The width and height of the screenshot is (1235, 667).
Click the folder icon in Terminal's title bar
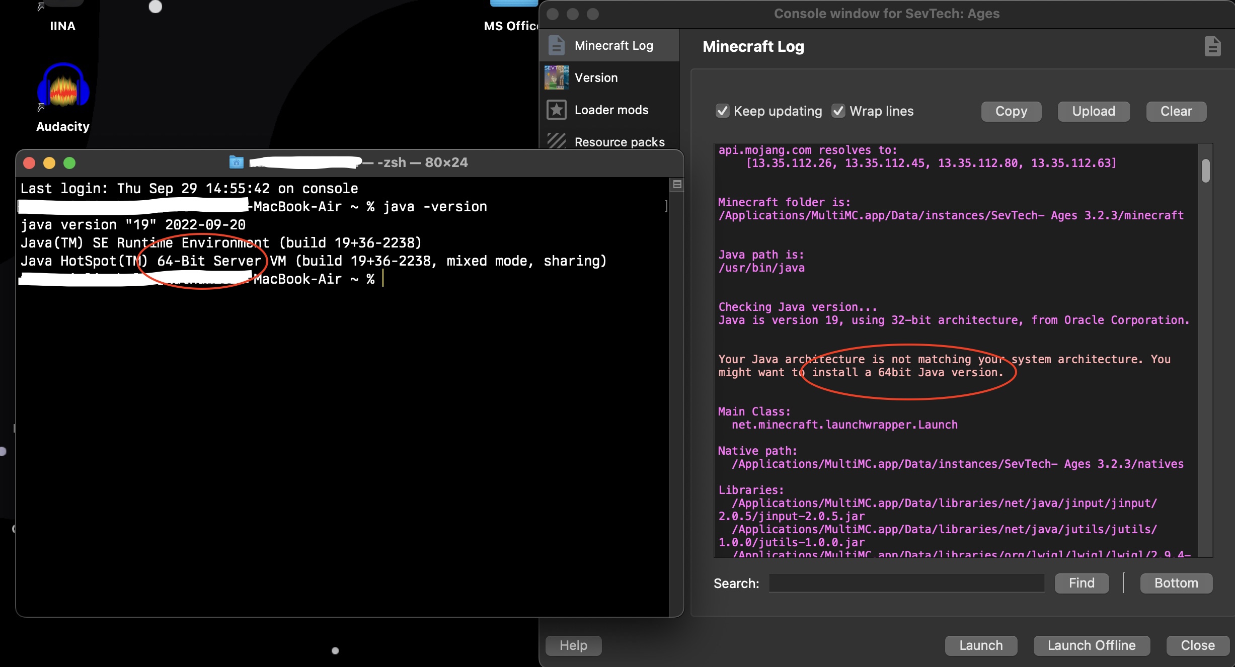click(237, 162)
